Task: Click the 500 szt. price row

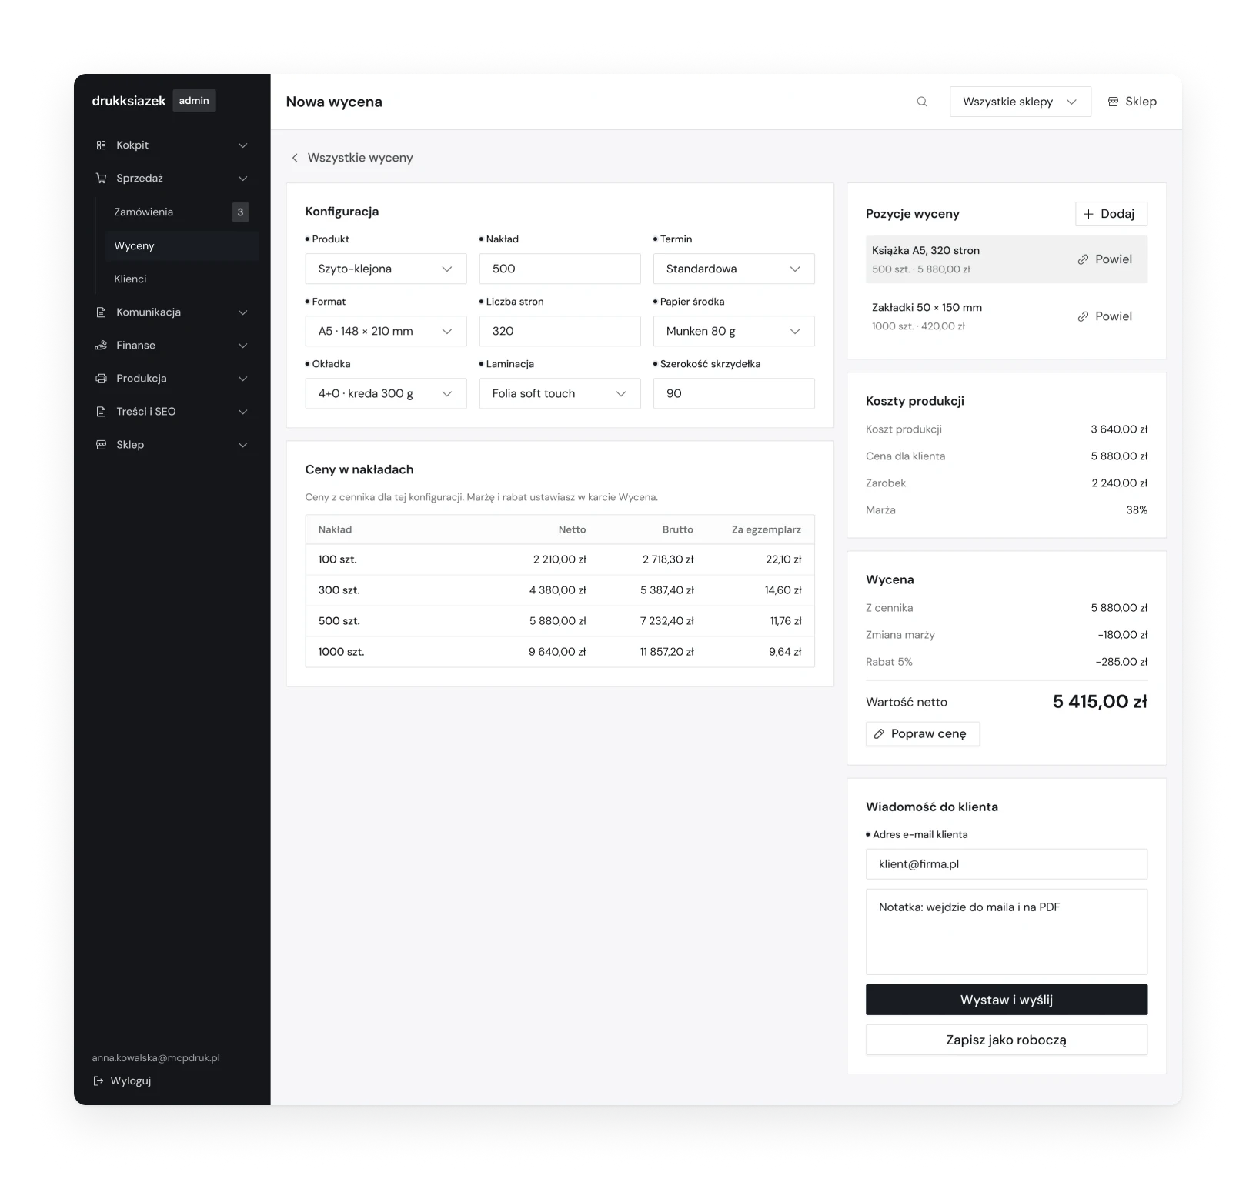Action: coord(560,621)
